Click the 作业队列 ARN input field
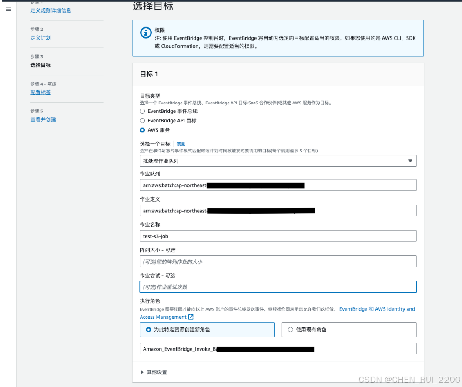 point(278,185)
